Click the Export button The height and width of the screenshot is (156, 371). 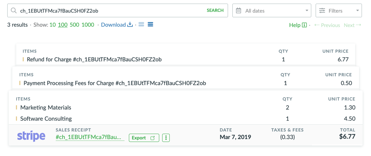(x=144, y=138)
